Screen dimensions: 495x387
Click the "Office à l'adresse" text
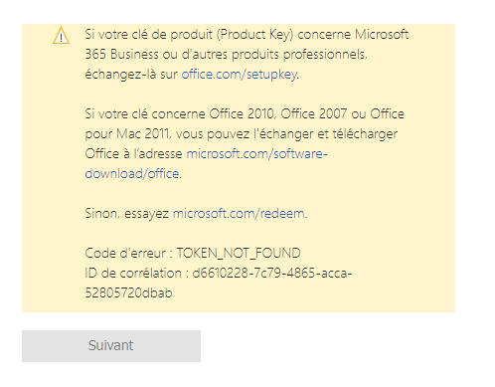(x=133, y=153)
